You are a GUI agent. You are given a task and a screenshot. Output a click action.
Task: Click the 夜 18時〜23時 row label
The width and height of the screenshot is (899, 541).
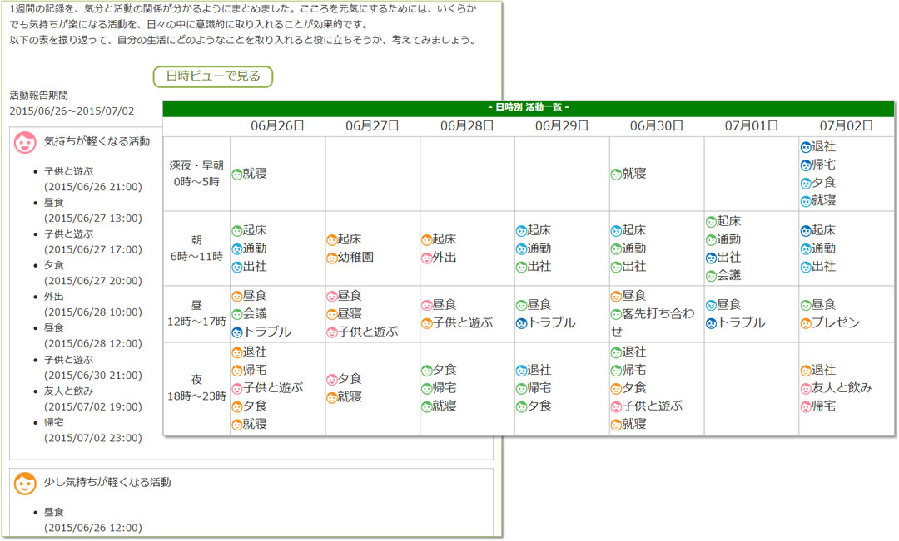tap(196, 388)
